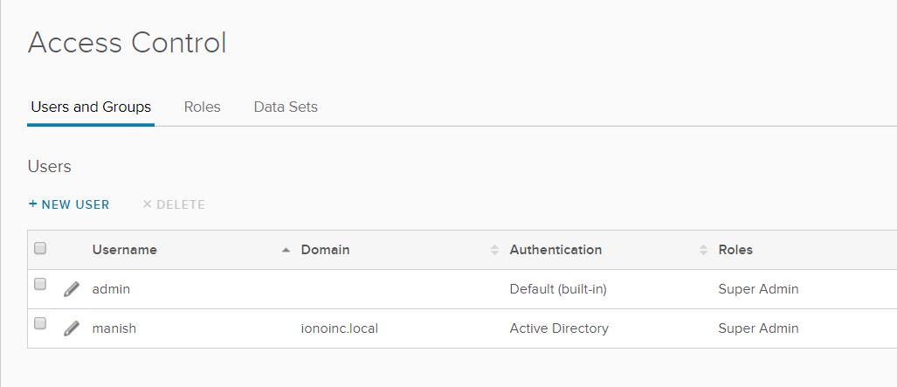The height and width of the screenshot is (387, 897).
Task: Select the manish username cell
Action: pos(114,329)
